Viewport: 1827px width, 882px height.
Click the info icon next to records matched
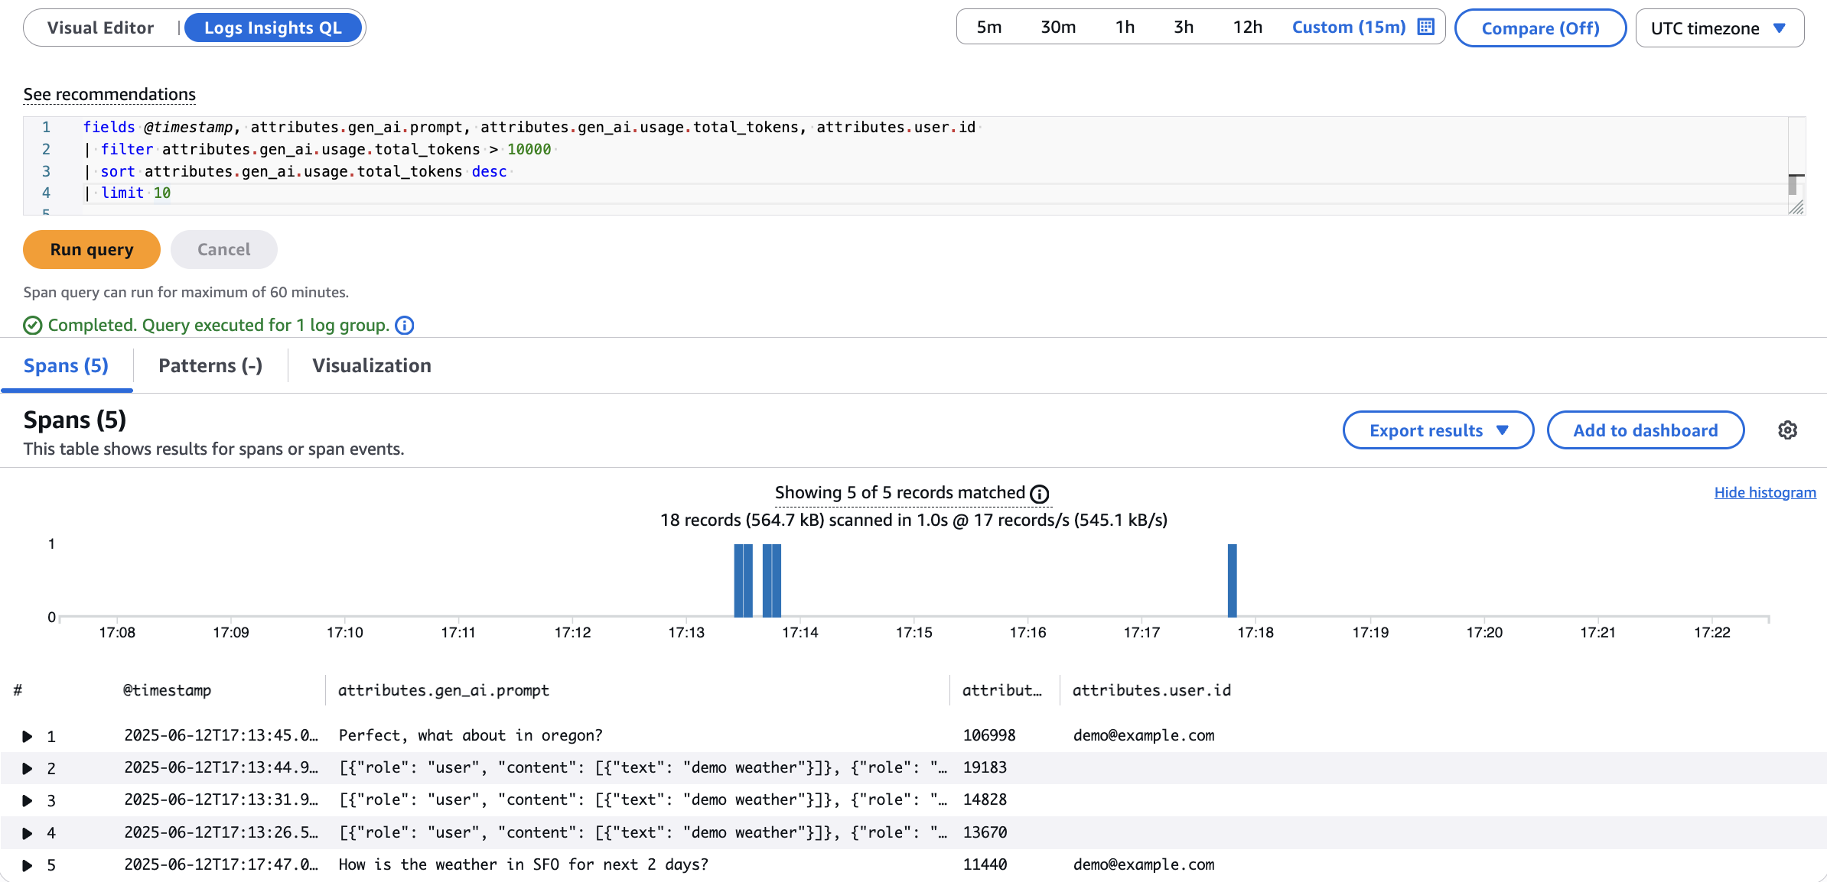[1041, 493]
